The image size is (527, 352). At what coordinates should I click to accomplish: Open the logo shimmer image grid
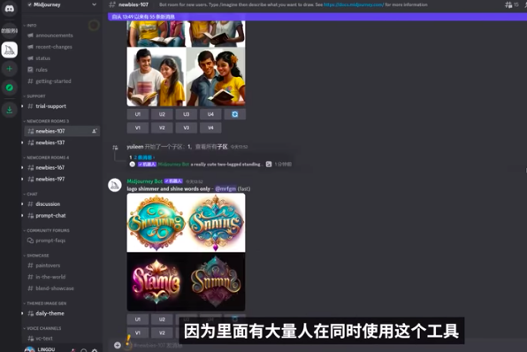point(186,252)
